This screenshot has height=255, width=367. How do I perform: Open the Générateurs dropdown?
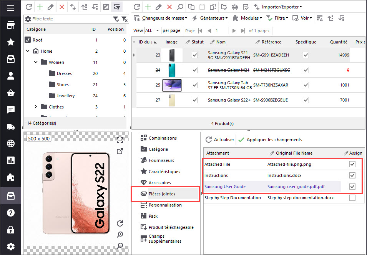click(x=210, y=18)
